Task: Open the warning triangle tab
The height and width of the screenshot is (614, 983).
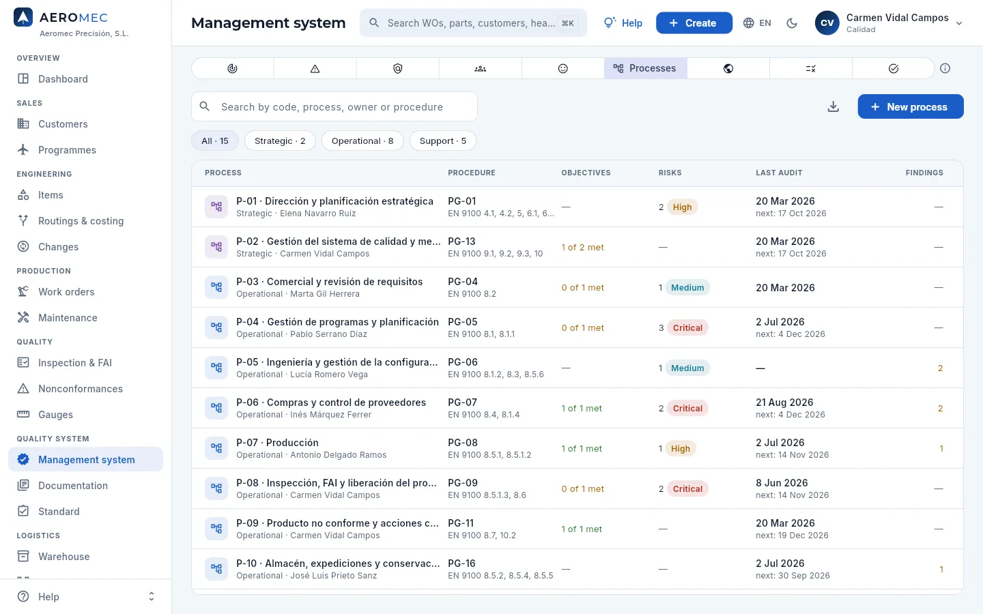Action: coord(315,68)
